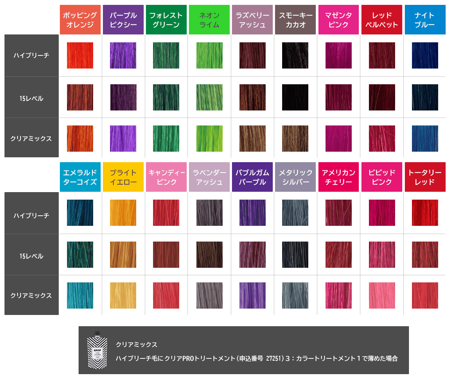Select the バブルガムパープル ハイブリーチ swatch
Screen dimensions: 449x385
[252, 213]
